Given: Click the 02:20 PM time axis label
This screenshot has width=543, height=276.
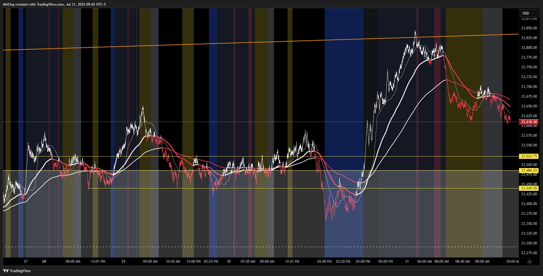Looking at the screenshot, I should 343,262.
